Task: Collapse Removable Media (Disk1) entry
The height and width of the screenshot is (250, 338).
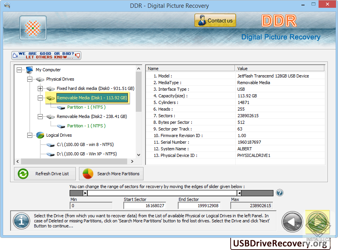Action: (40, 98)
